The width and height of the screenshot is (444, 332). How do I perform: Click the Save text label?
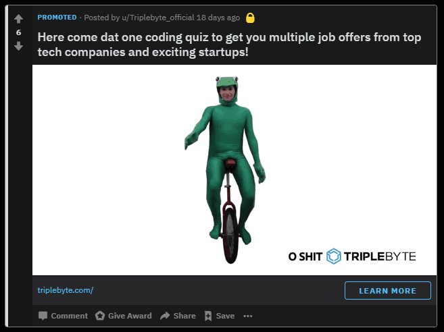pos(226,316)
